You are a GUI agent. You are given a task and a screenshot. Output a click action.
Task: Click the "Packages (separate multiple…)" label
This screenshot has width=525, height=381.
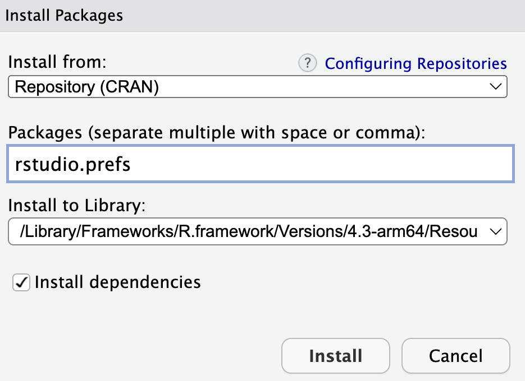[217, 132]
